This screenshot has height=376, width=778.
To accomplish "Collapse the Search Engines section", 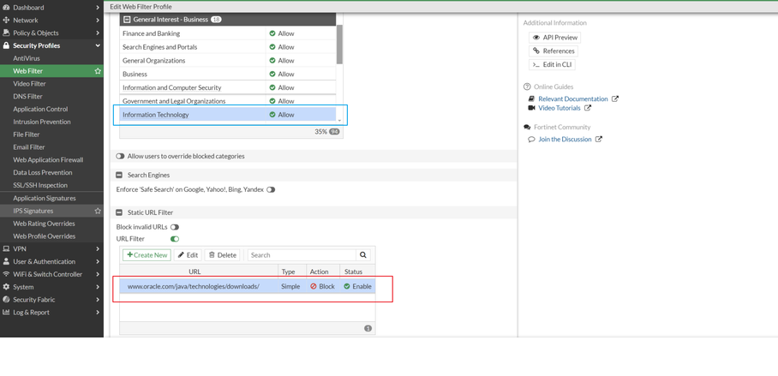I will [119, 175].
